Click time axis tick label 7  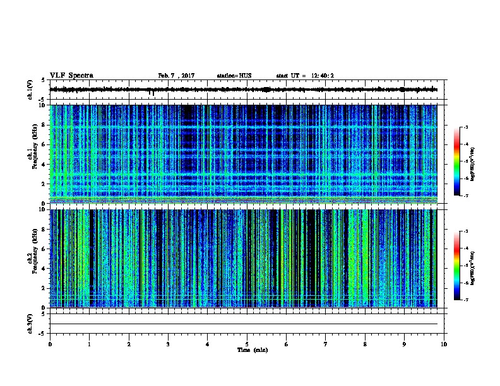click(x=326, y=344)
